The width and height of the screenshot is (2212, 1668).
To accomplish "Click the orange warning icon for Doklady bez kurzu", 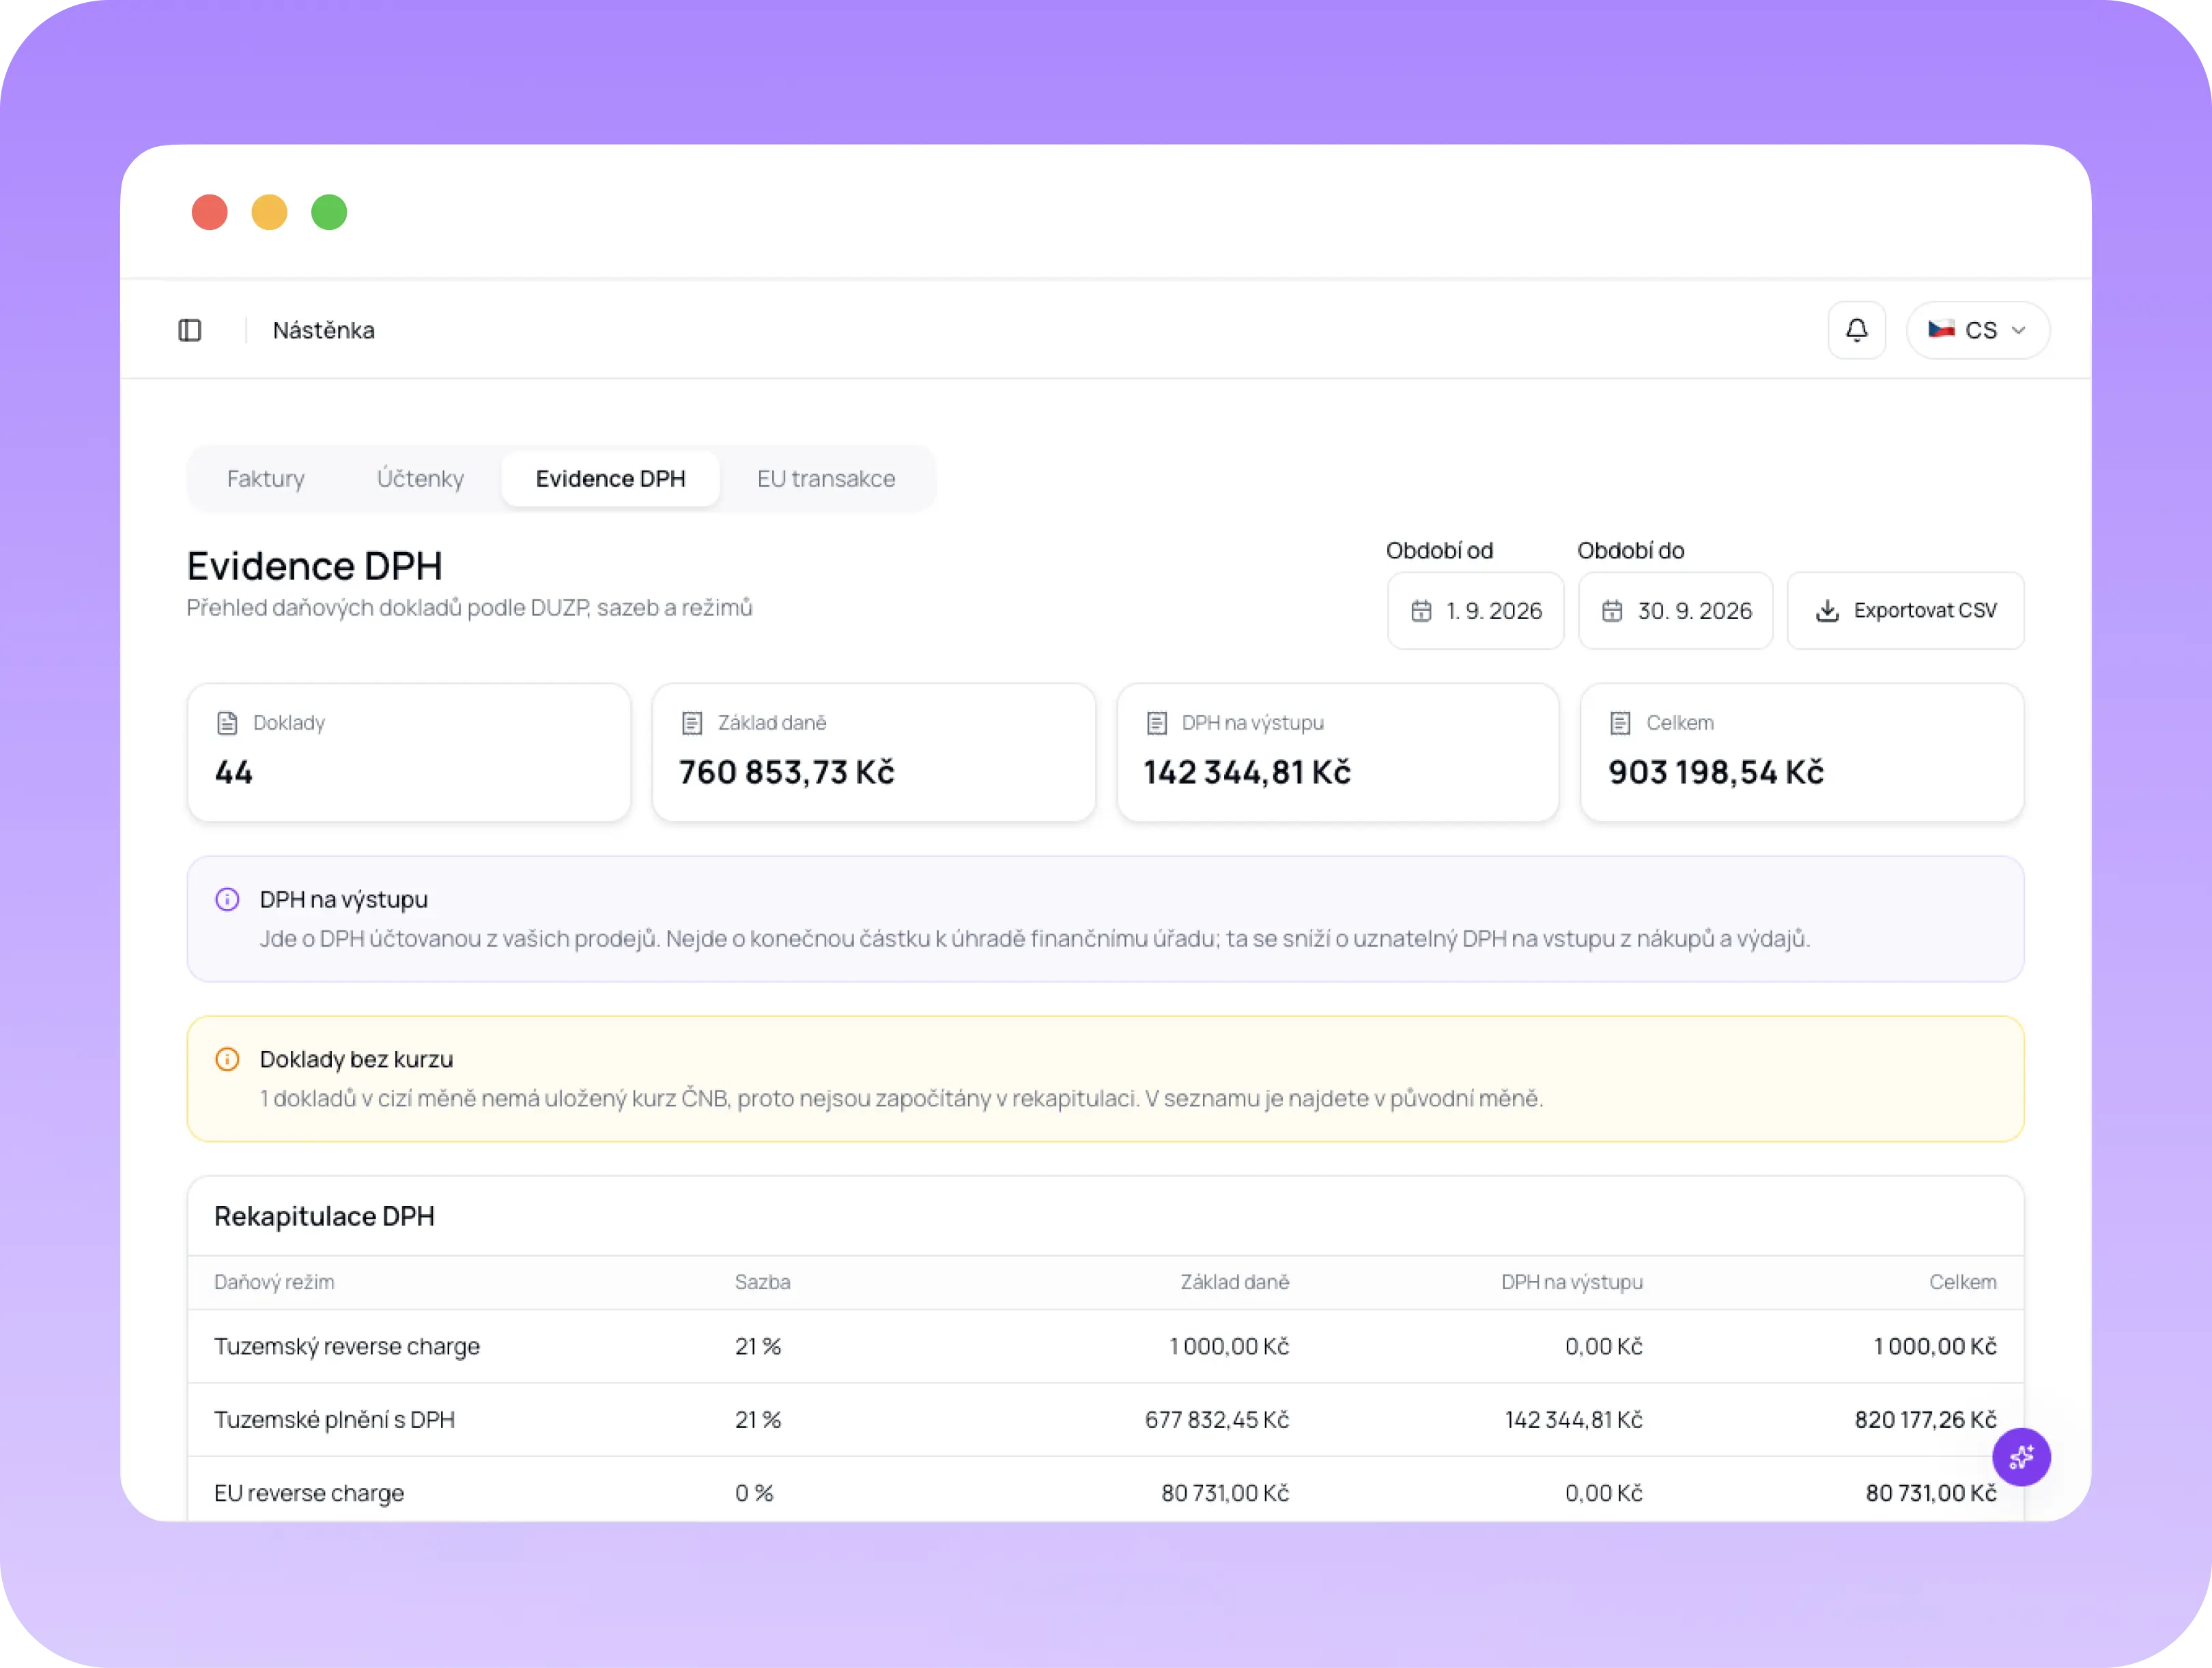I will 227,1059.
